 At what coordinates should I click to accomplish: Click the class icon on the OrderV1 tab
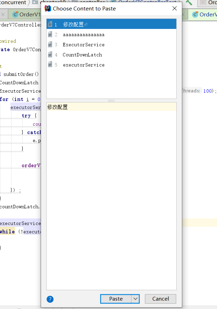(15, 14)
